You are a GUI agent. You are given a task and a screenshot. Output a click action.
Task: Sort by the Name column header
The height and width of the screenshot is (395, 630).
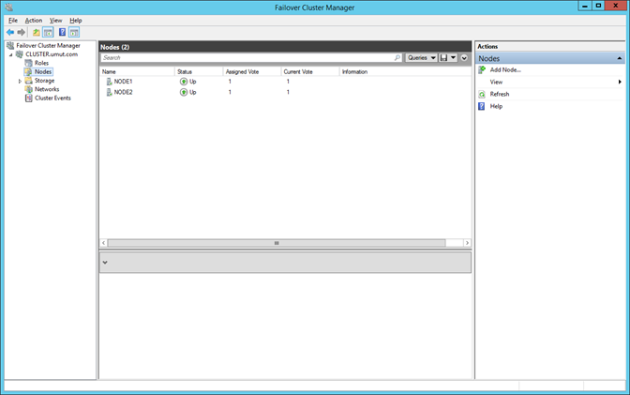[x=137, y=71]
